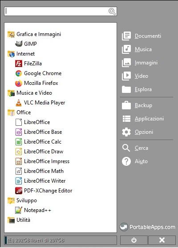This screenshot has width=178, height=248.
Task: Launch GIMP from its icon
Action: coord(19,44)
